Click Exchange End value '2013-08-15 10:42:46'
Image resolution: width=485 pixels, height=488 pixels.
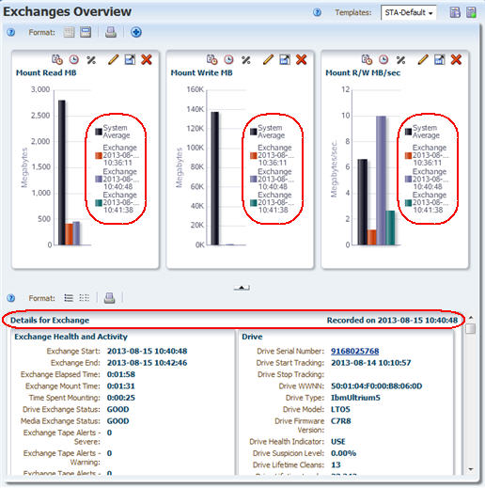pyautogui.click(x=147, y=363)
